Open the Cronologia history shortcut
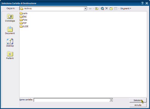The height and width of the screenshot is (109, 150). pos(10,18)
